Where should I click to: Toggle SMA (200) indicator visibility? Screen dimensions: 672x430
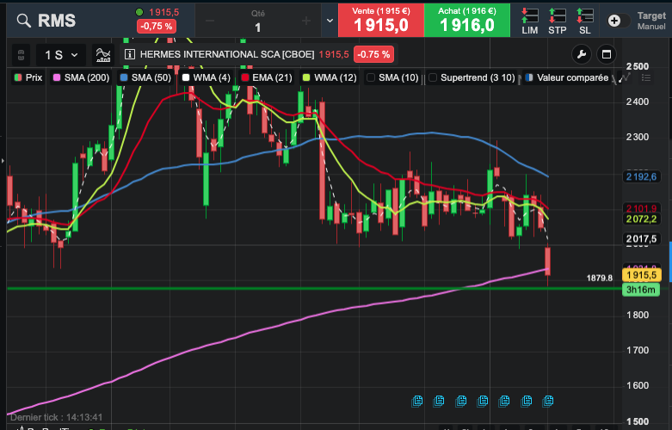(81, 77)
